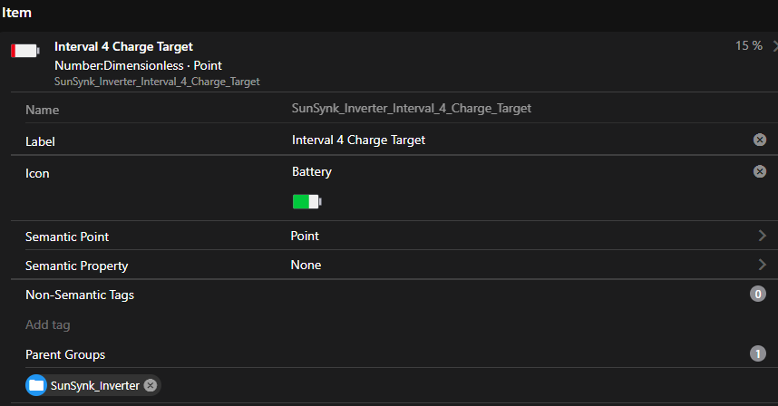Expand the Semantic Property chevron
Viewport: 778px width, 406px height.
762,266
